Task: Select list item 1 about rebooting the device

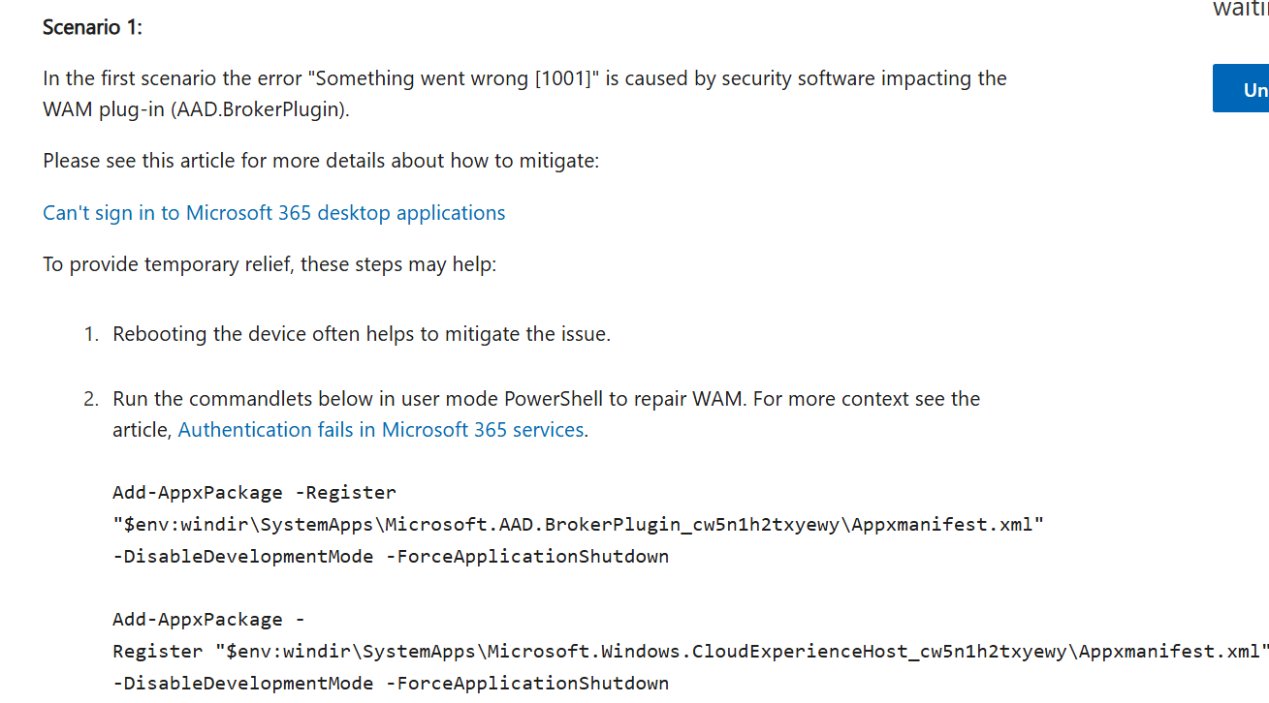Action: pos(361,333)
